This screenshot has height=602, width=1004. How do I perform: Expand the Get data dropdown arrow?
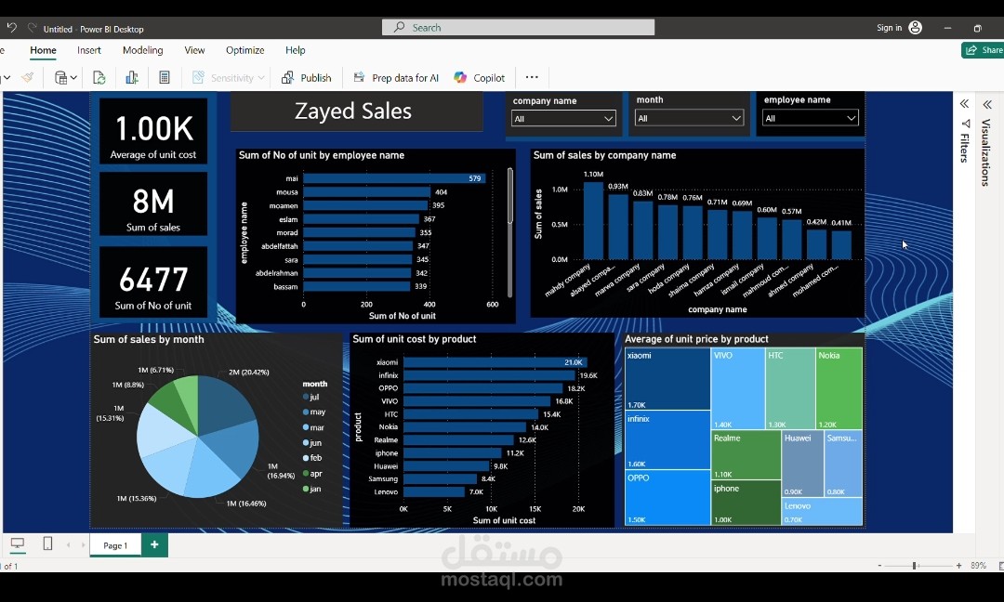(73, 78)
